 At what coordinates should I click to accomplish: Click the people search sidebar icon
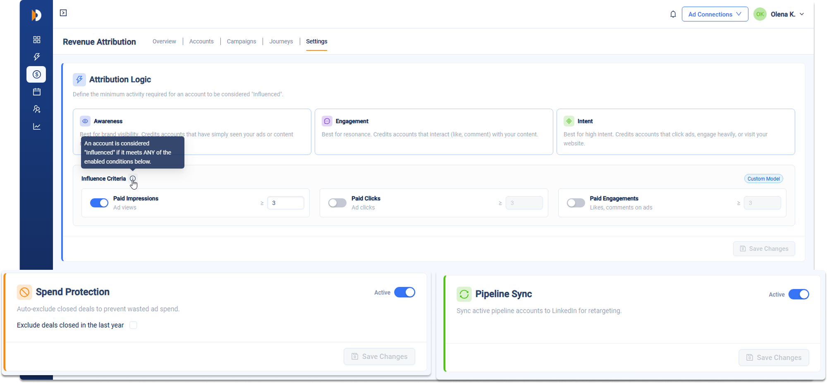point(37,109)
